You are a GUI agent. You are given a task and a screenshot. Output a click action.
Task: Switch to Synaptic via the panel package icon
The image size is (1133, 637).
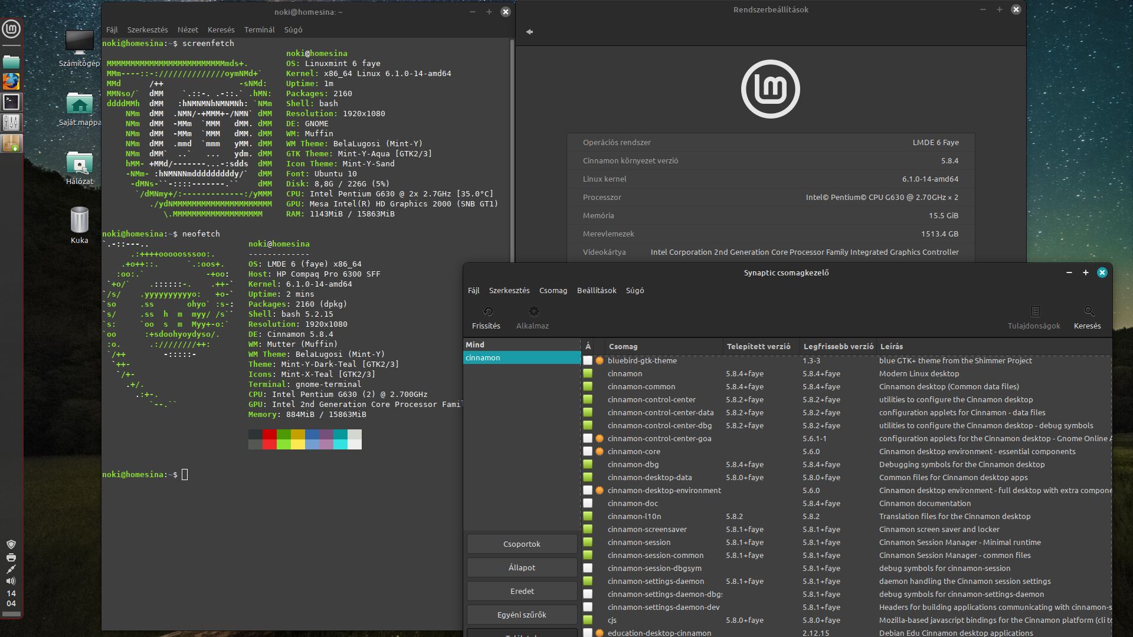pyautogui.click(x=11, y=143)
